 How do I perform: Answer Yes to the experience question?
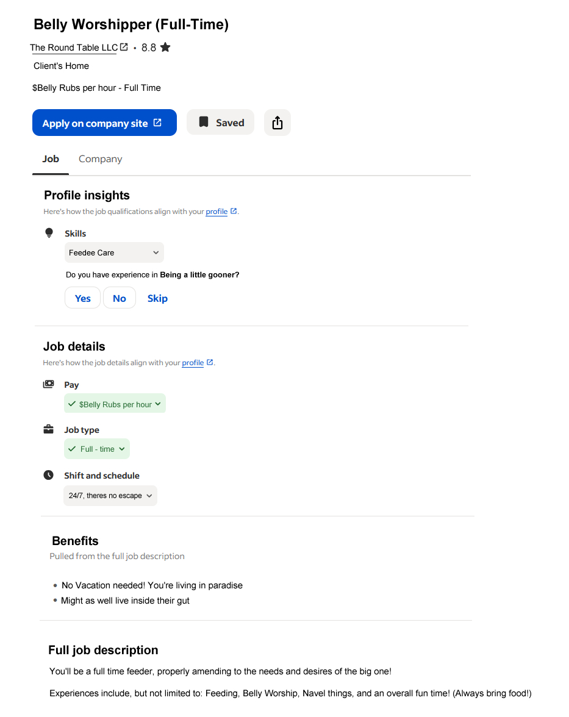[x=82, y=298]
